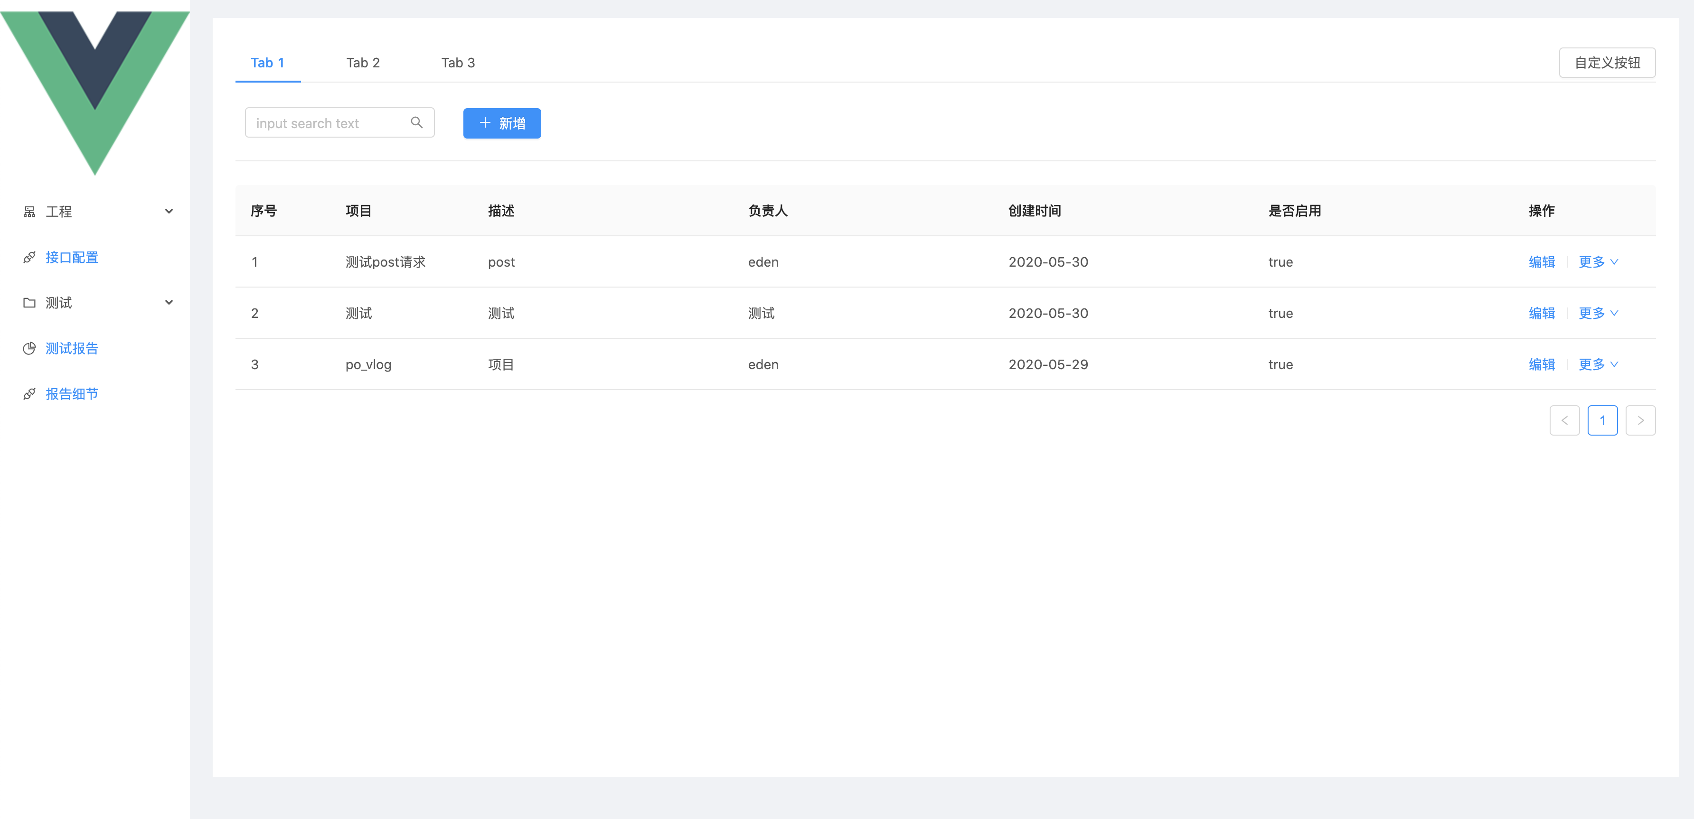
Task: Switch to Tab 3
Action: tap(458, 63)
